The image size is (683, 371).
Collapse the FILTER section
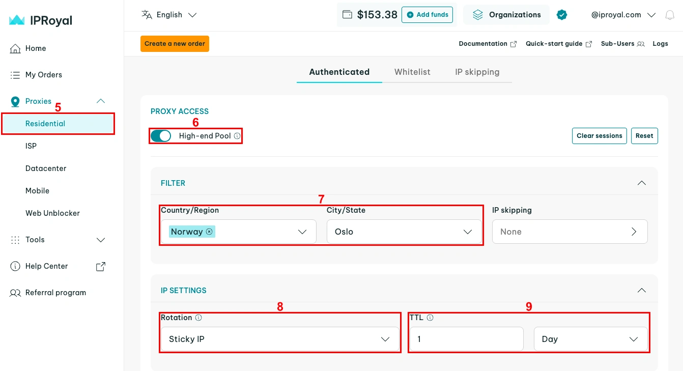[x=642, y=183]
